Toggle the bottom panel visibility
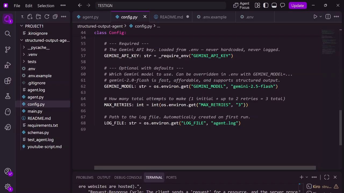This screenshot has height=193, width=344. pos(274,5)
